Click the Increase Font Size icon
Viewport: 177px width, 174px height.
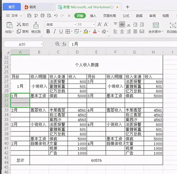tap(99, 25)
